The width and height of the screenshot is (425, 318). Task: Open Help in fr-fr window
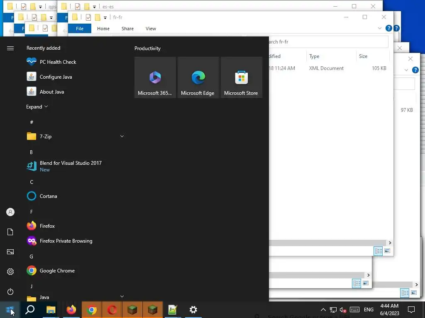[388, 28]
